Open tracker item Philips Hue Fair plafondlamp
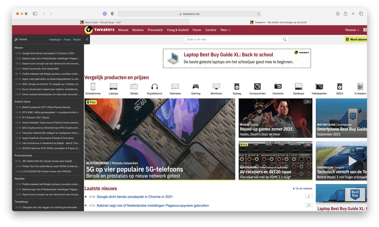Screen dimensions: 379x227 point(51,166)
